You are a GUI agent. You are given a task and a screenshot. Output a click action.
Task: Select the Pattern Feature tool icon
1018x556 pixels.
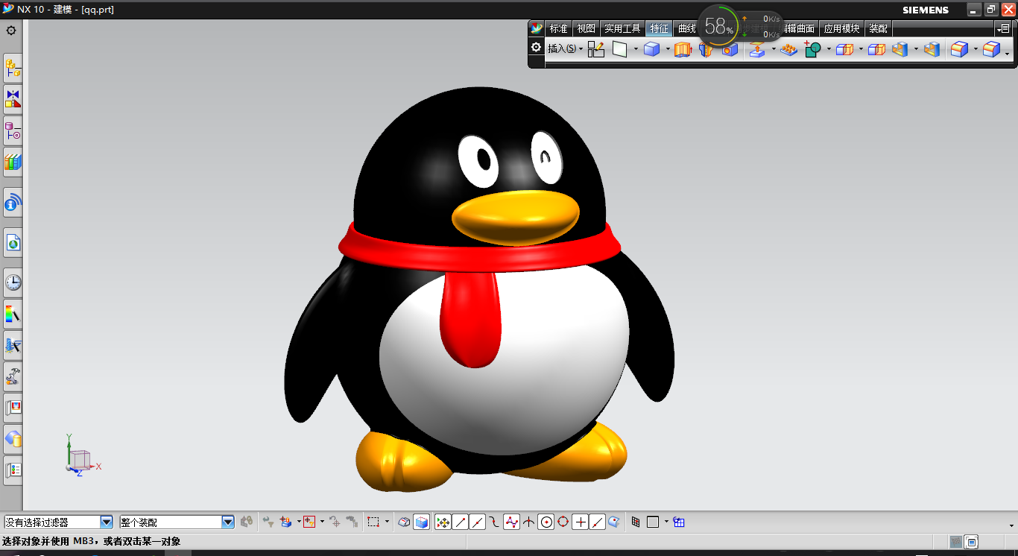coord(788,49)
